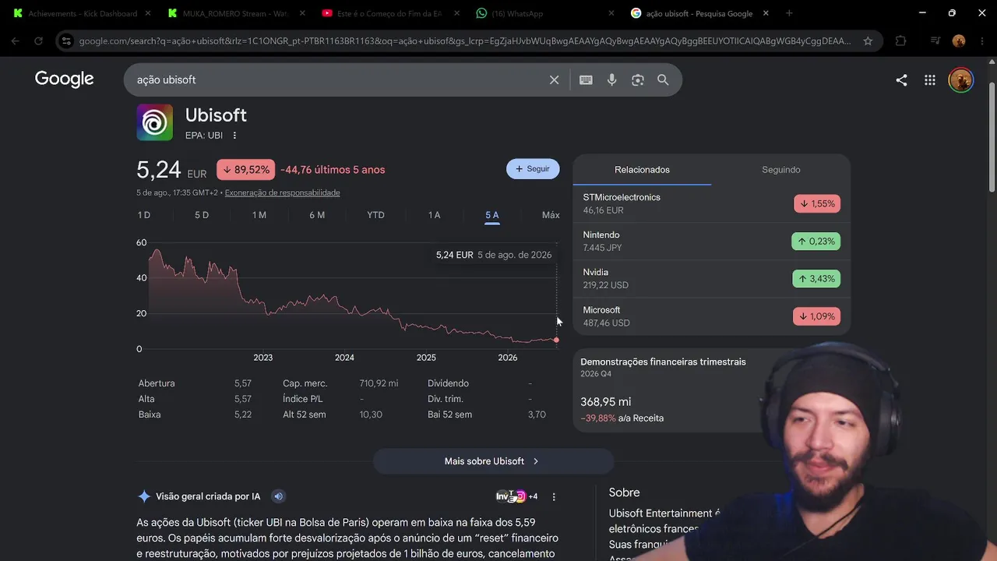Open the media controls icon in toolbar
The height and width of the screenshot is (561, 997).
click(x=935, y=41)
